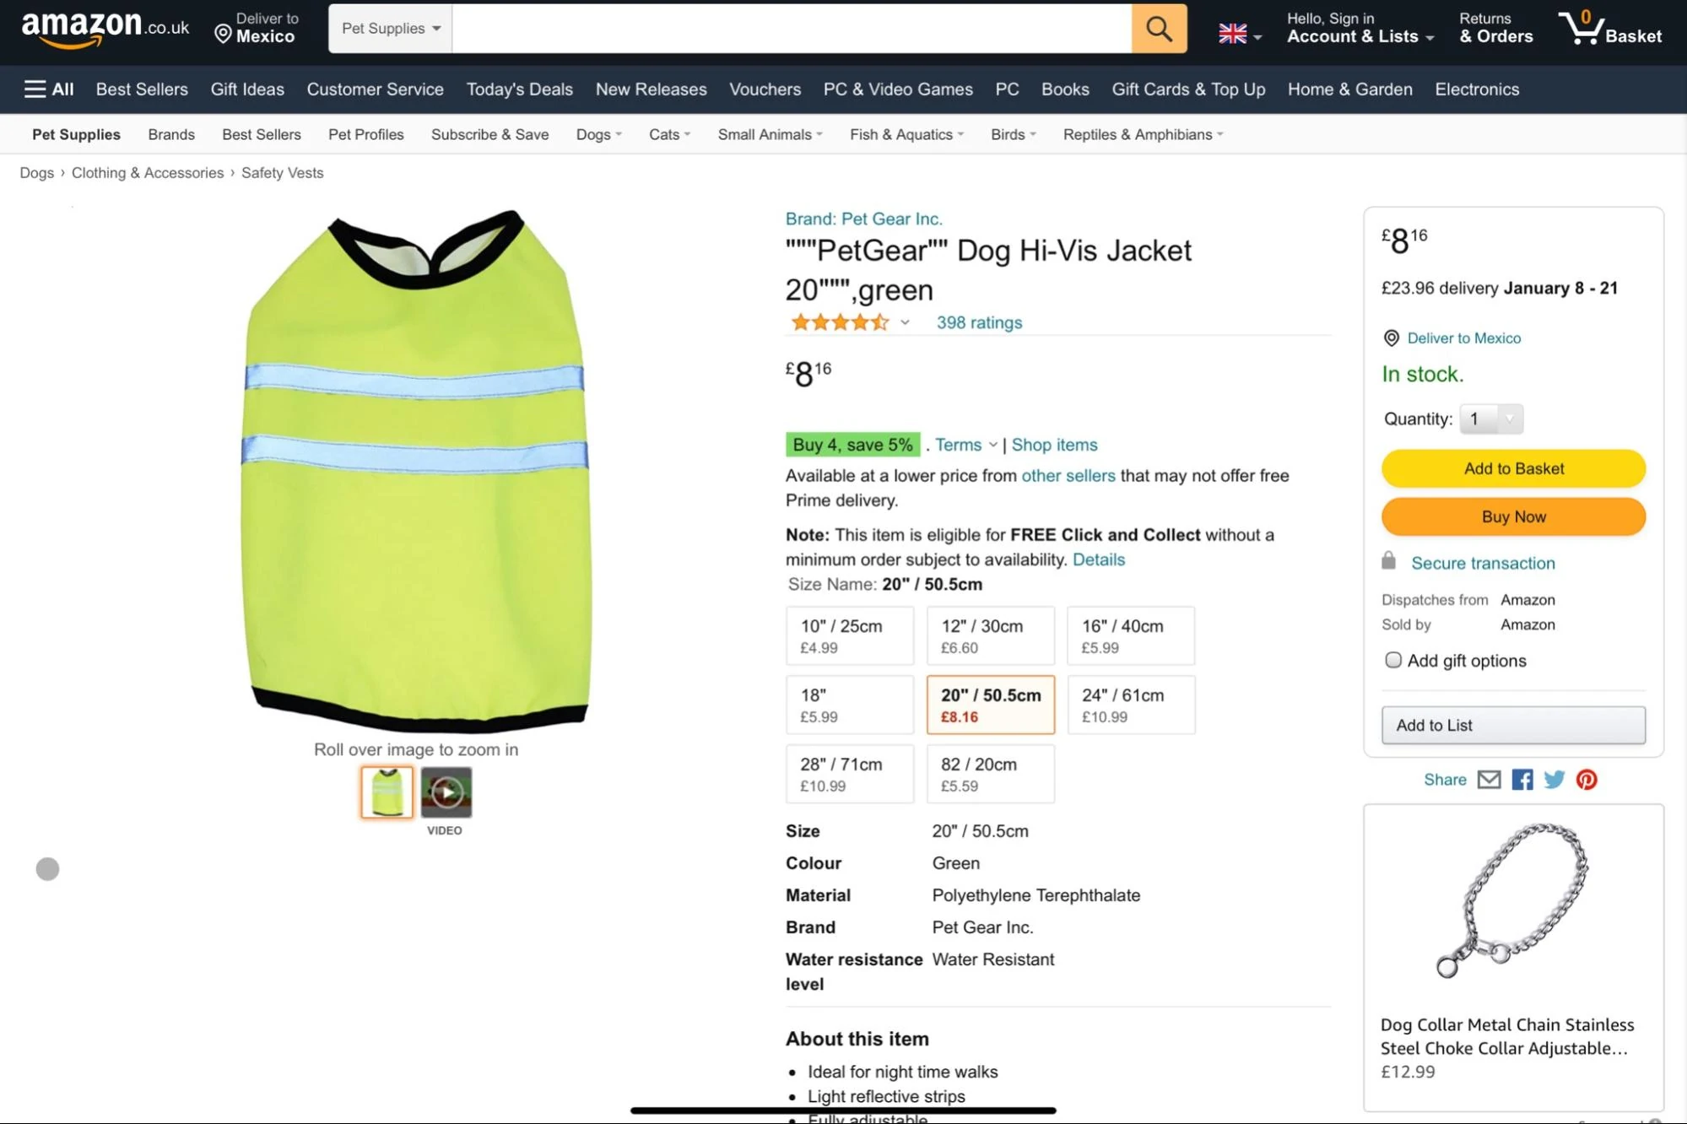Viewport: 1687px width, 1124px height.
Task: Click the Add to Basket button
Action: pyautogui.click(x=1512, y=468)
